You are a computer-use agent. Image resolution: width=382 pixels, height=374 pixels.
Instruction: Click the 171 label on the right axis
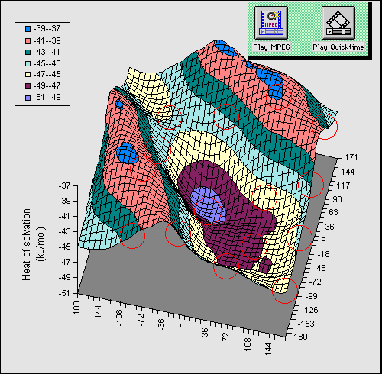pyautogui.click(x=351, y=157)
